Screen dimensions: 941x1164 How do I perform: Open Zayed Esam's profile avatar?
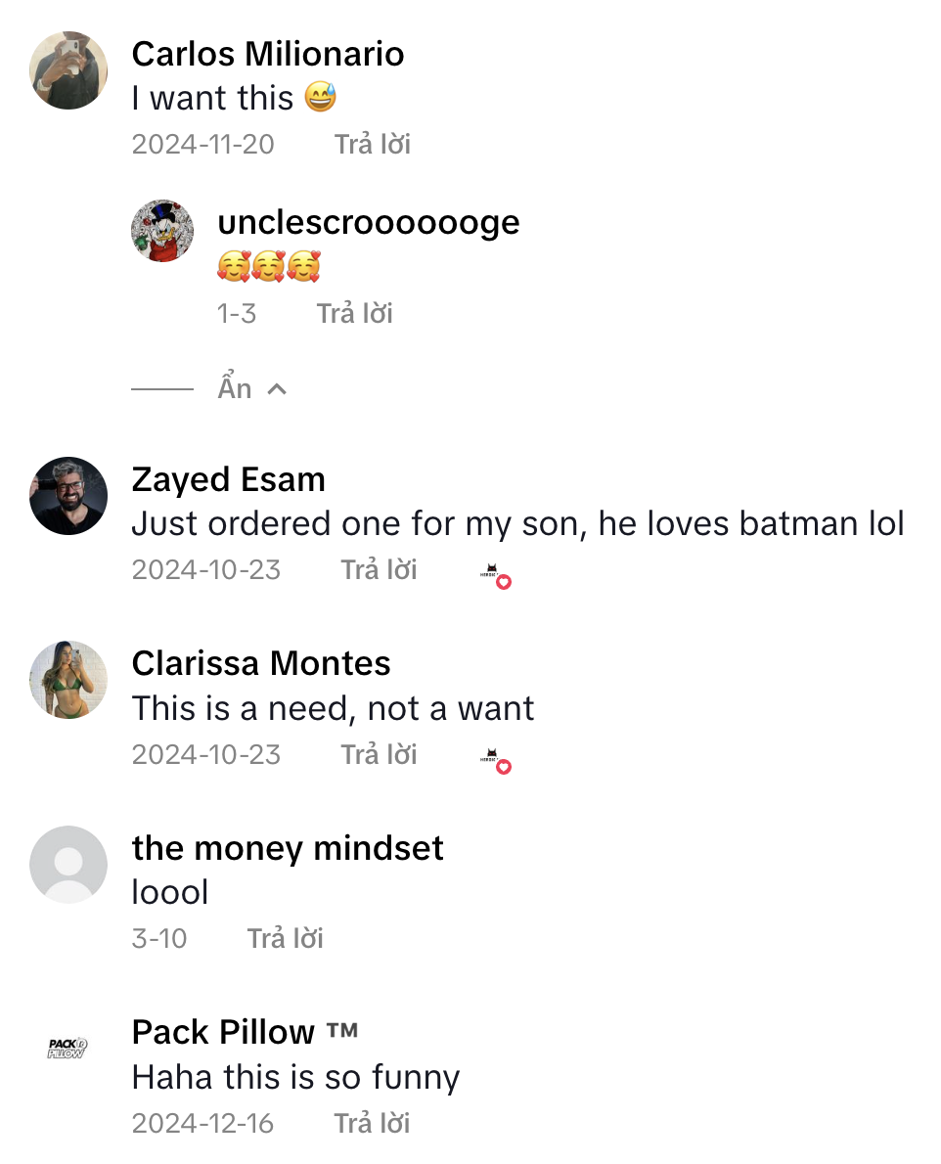click(67, 496)
